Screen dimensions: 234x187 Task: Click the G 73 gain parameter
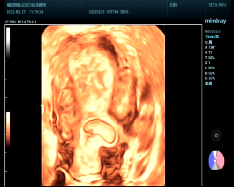coord(209,52)
